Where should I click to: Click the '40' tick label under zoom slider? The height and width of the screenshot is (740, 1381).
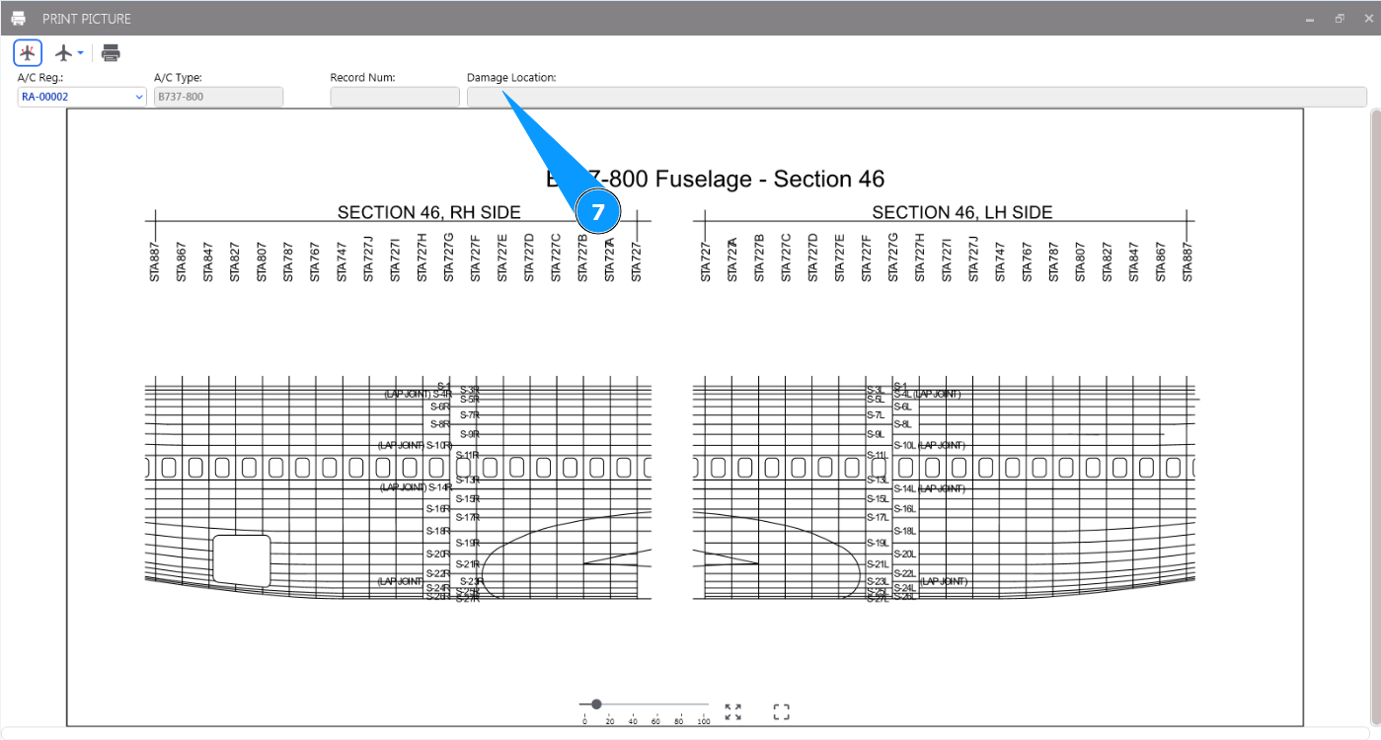(x=633, y=722)
